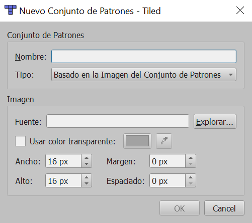Decrease Espaciado value with down arrow
This screenshot has height=223, width=252.
tap(191, 183)
